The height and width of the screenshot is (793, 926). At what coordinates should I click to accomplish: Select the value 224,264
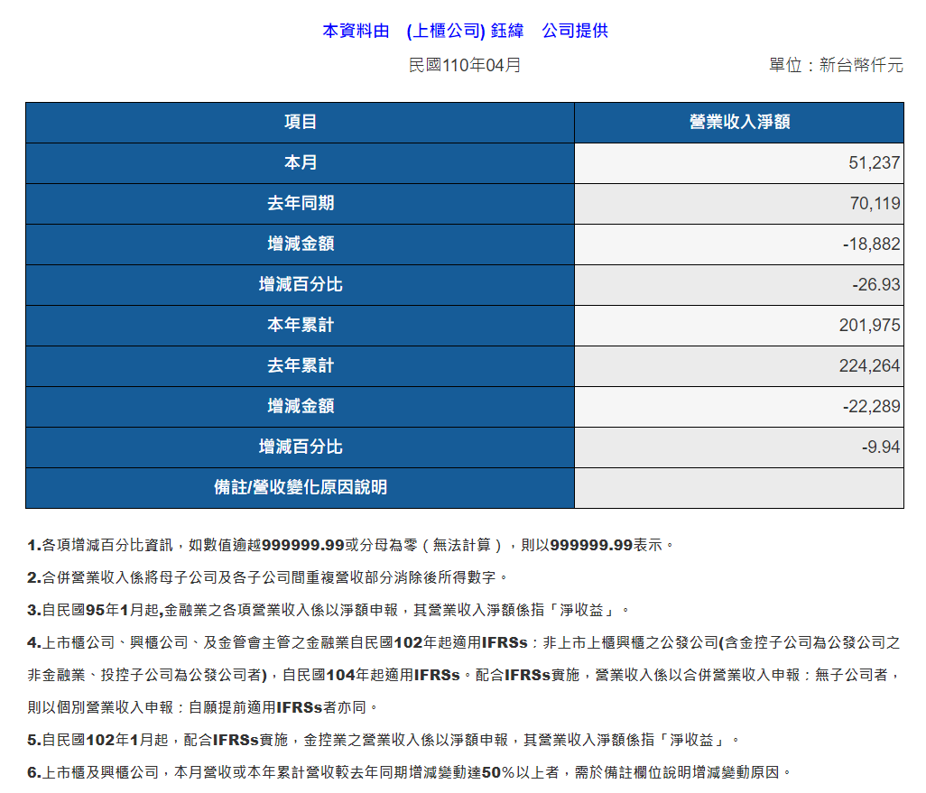click(x=869, y=366)
